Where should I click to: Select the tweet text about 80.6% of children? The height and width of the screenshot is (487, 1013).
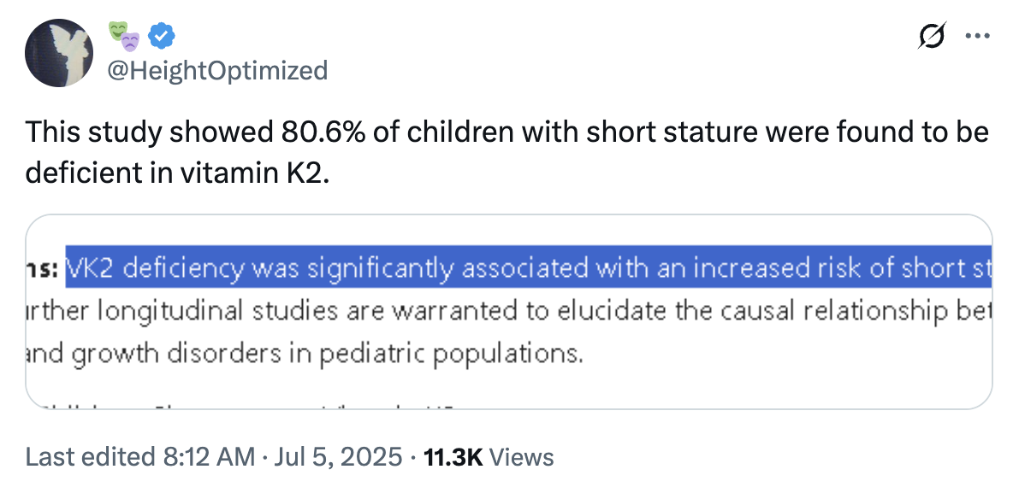click(x=507, y=153)
